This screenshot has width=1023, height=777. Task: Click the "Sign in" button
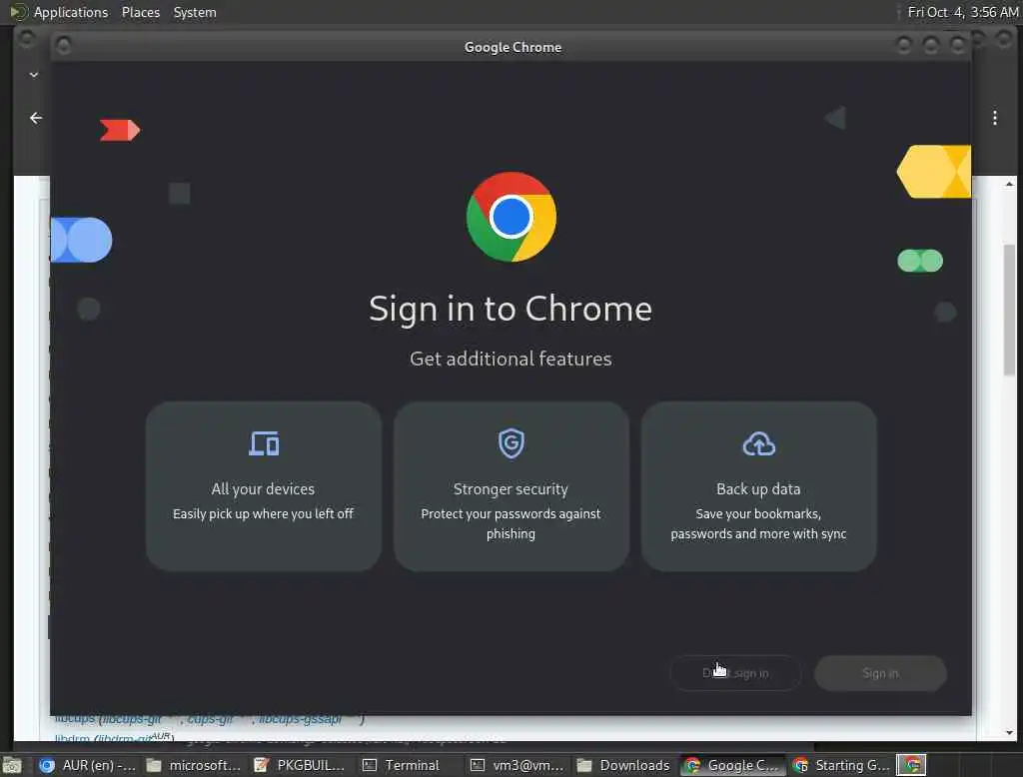880,673
